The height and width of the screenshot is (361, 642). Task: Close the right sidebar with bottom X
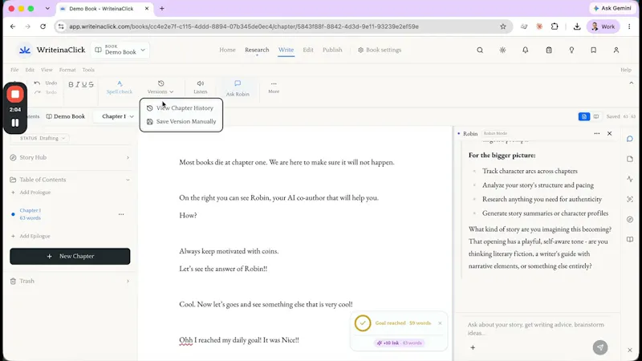point(630,350)
